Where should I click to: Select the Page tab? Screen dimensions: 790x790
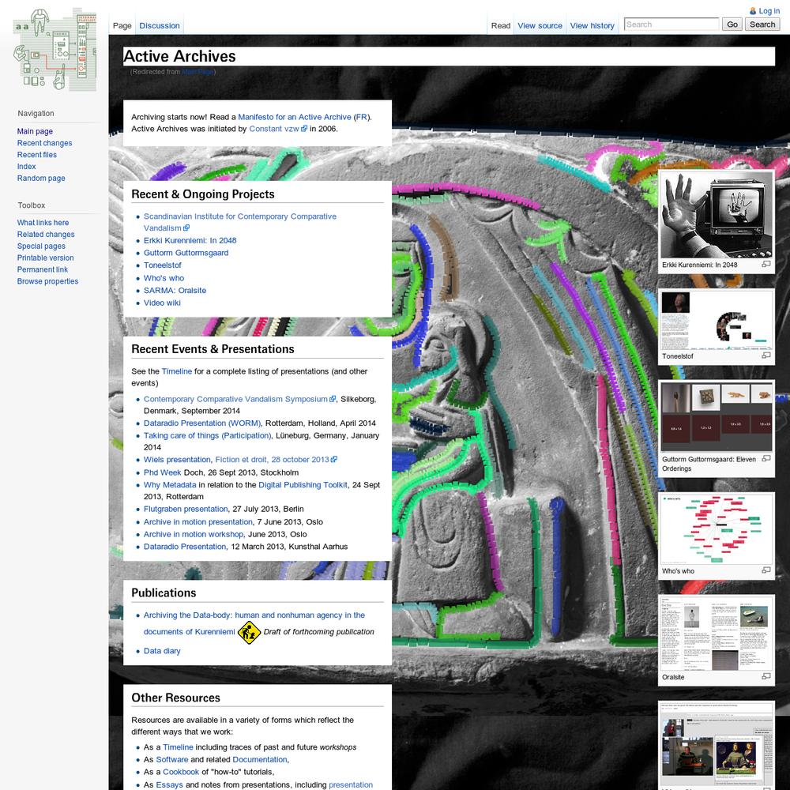[122, 26]
